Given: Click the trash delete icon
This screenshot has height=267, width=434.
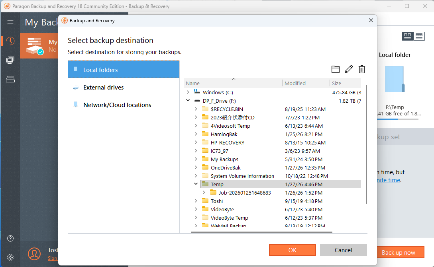Looking at the screenshot, I should coord(362,69).
